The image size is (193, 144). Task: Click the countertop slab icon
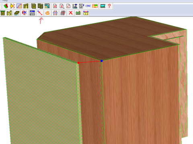17,13
